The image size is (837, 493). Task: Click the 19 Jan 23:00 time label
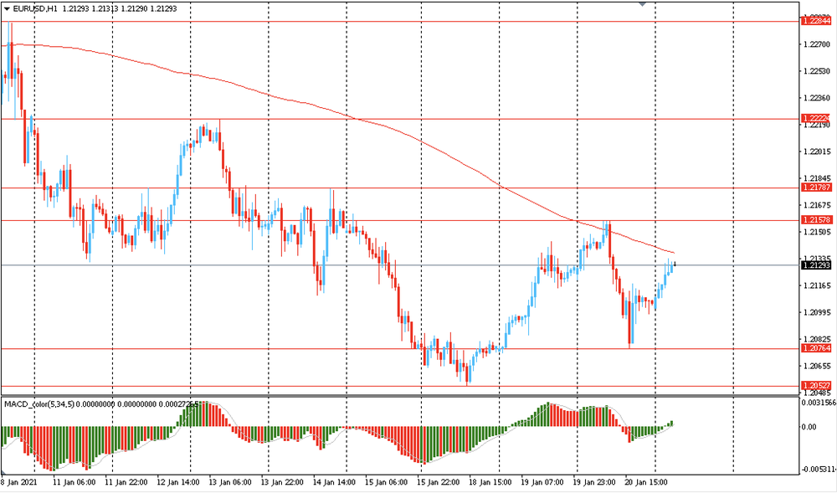(594, 482)
